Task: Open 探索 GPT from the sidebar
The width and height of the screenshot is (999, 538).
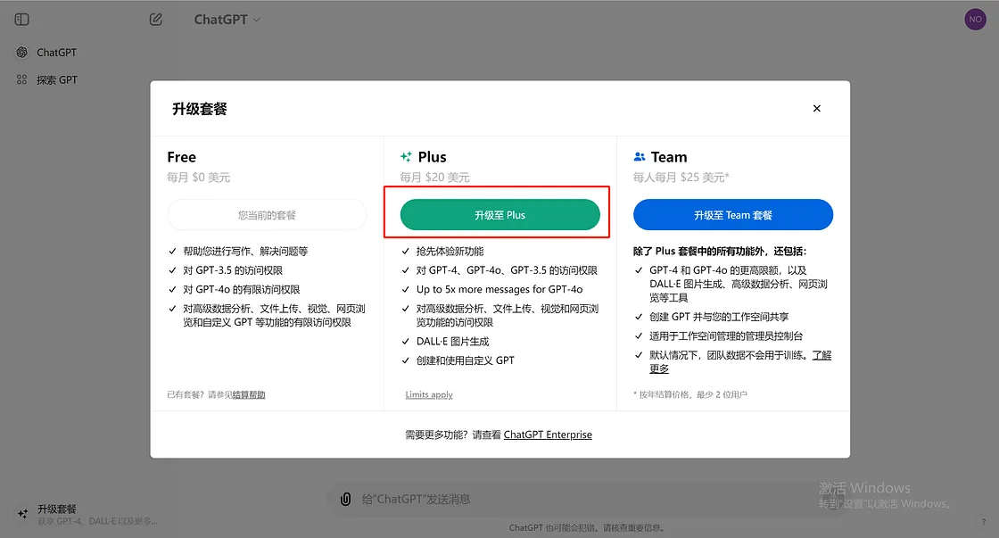Action: click(56, 79)
